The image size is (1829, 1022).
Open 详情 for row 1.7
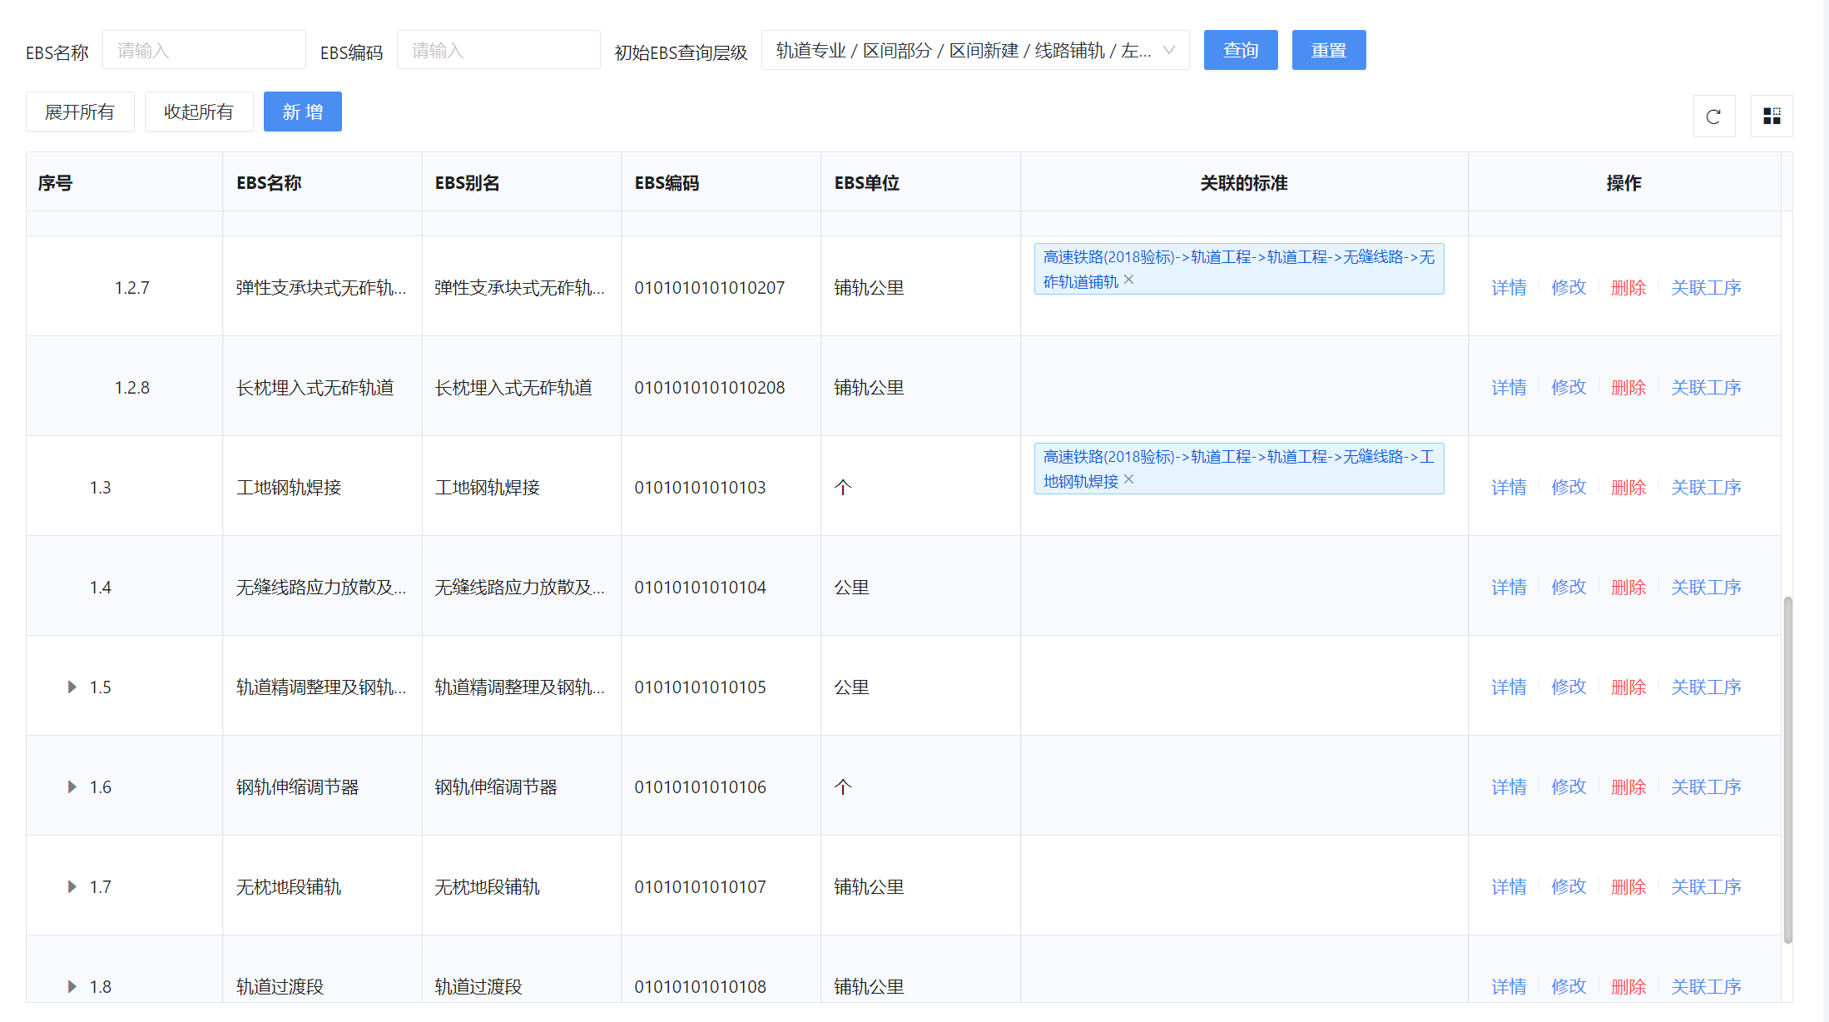[1509, 887]
